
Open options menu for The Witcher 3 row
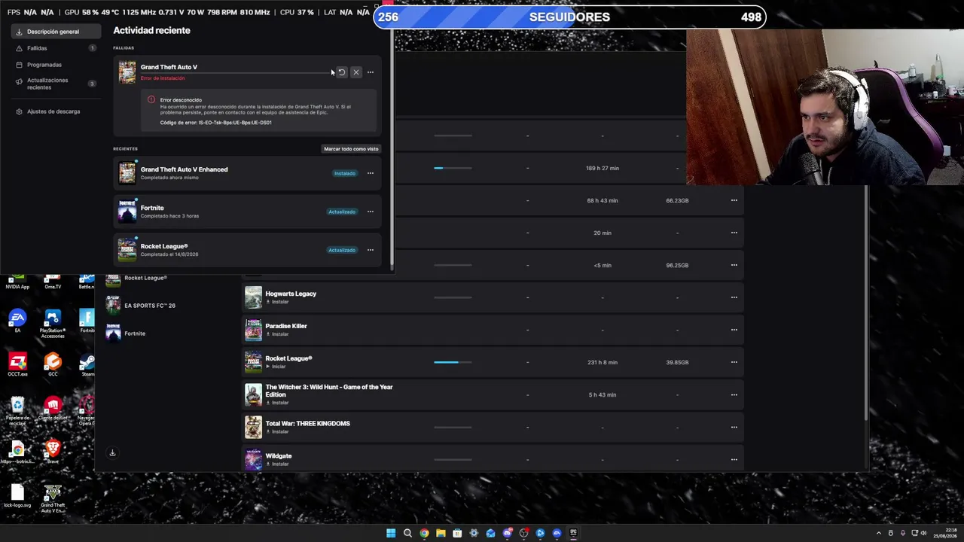pyautogui.click(x=734, y=394)
